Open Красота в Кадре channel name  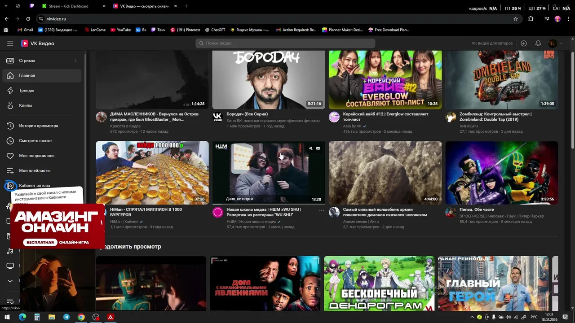[x=125, y=126]
